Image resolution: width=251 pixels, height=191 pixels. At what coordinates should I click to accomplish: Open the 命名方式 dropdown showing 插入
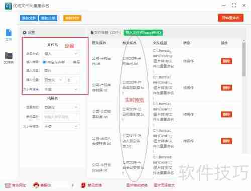(62, 54)
